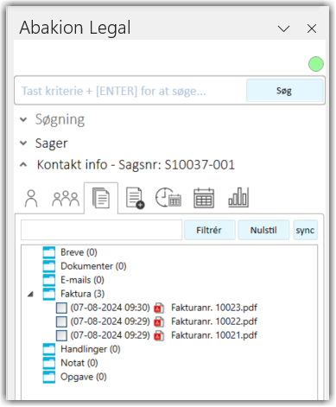Click the timestamp (07-08-2024 09:30)
Viewport: 336px width, 407px height.
[111, 308]
